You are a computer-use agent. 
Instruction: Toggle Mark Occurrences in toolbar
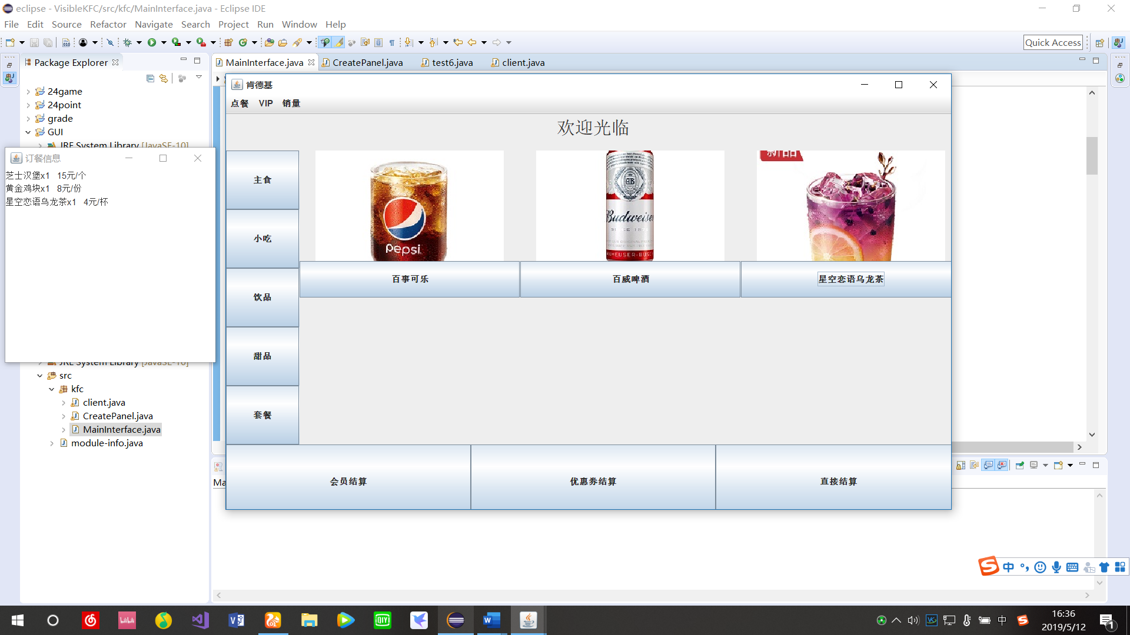(x=339, y=42)
